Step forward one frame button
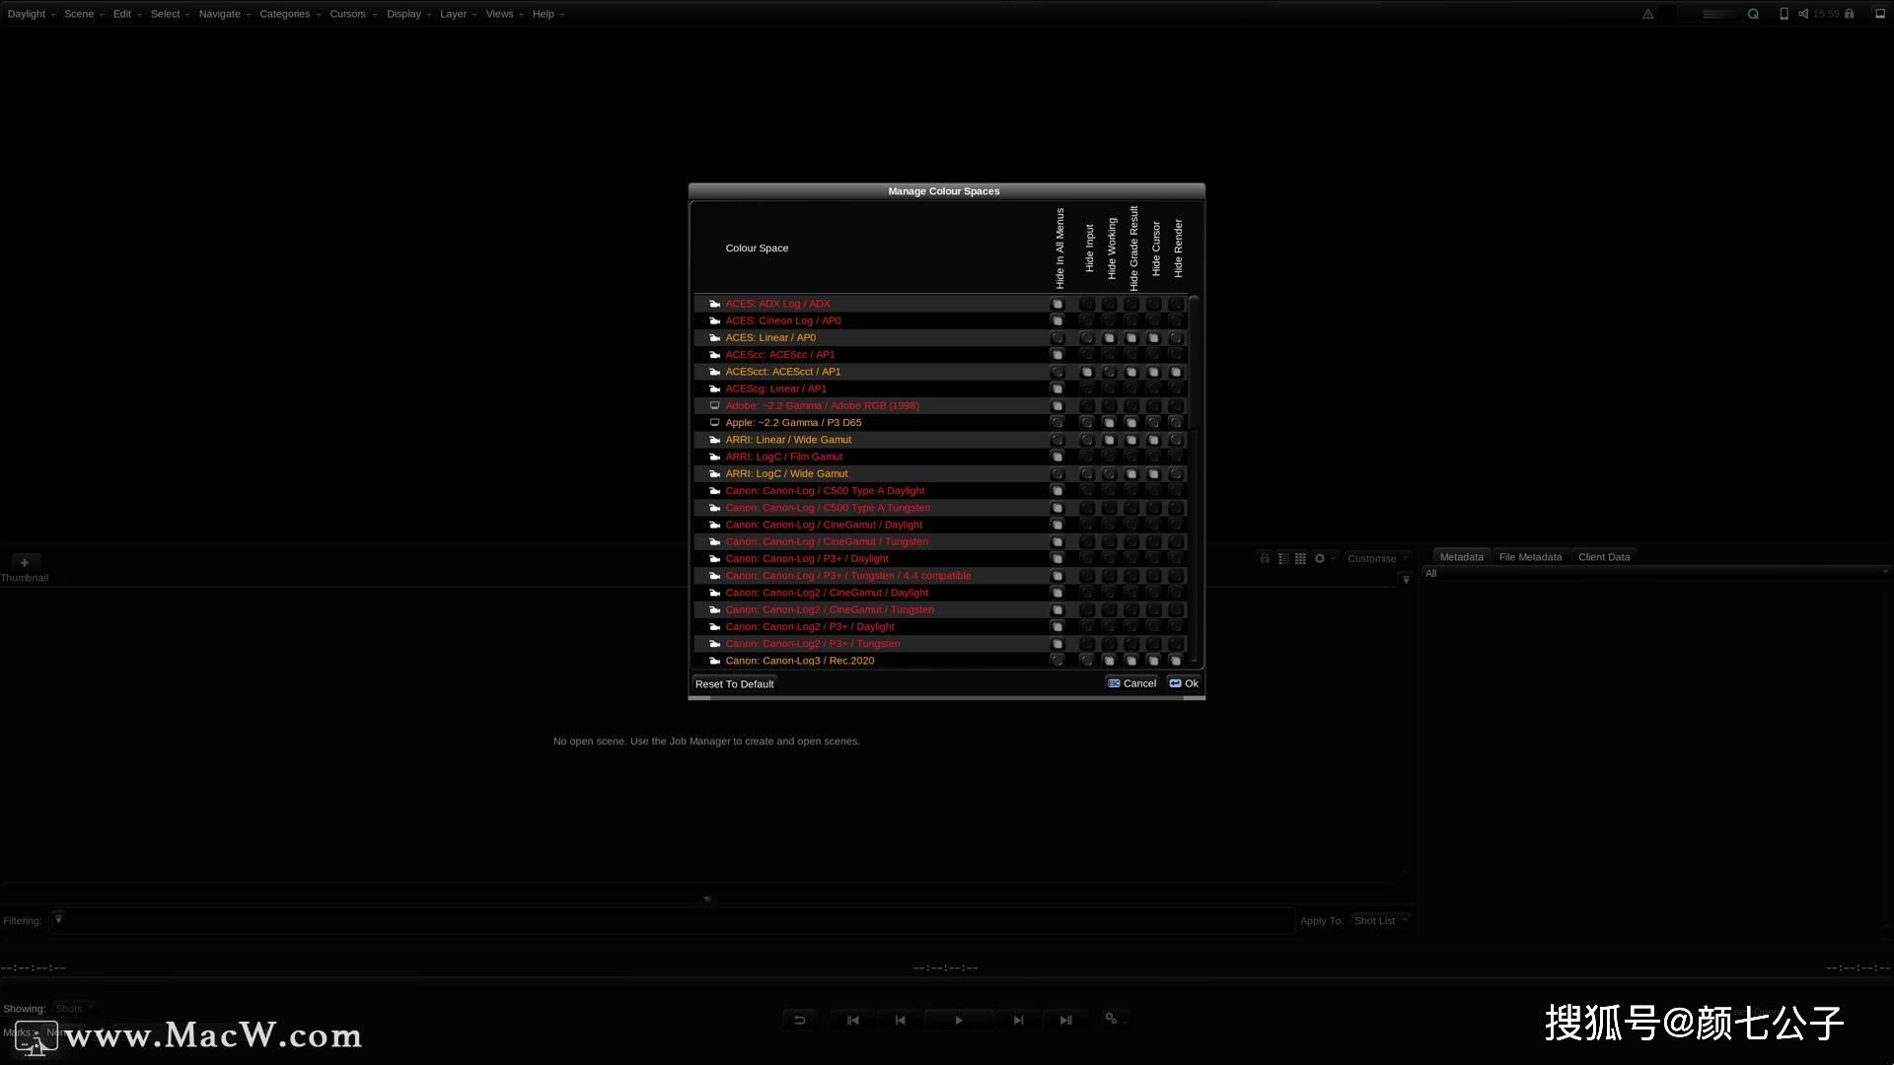Screen dimensions: 1894x1065 point(1019,1021)
